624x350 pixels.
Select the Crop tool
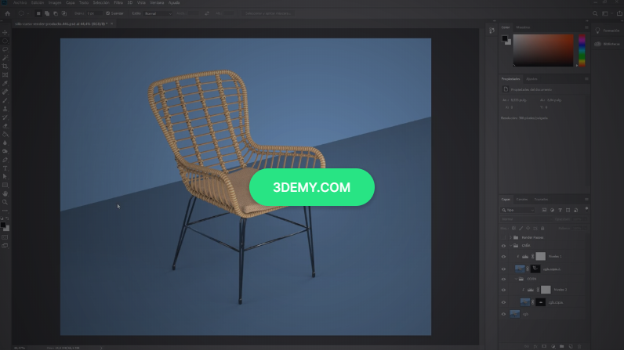[5, 67]
